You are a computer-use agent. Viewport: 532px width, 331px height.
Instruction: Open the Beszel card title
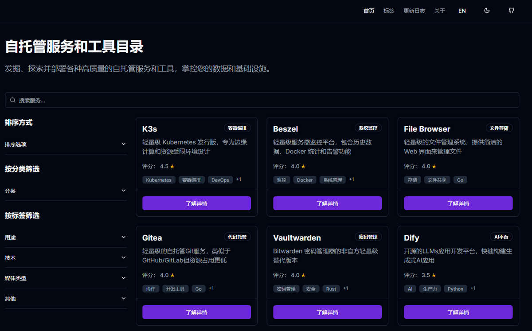pyautogui.click(x=286, y=129)
